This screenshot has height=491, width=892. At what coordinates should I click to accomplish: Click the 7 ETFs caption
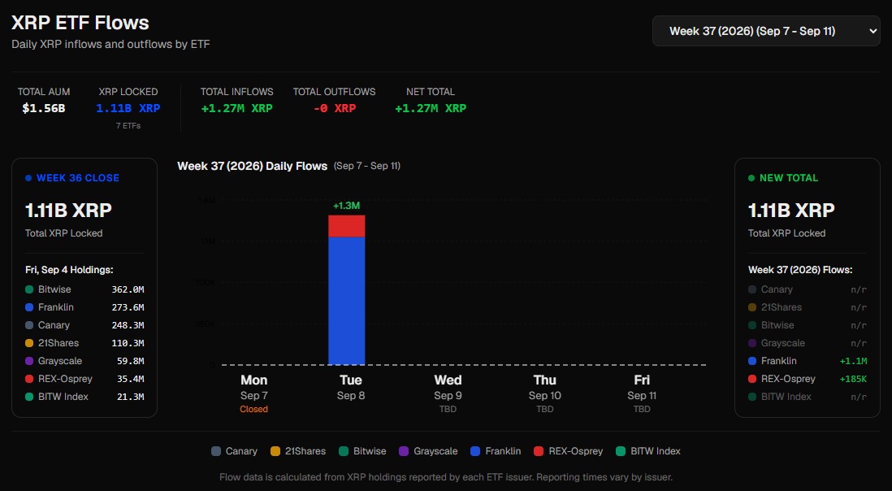128,126
